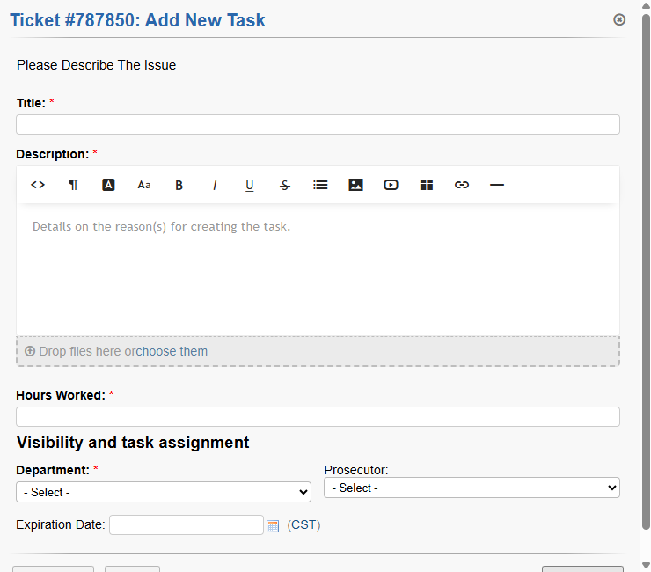Viewport: 651px width, 572px height.
Task: Focus the Title input field
Action: pyautogui.click(x=318, y=125)
